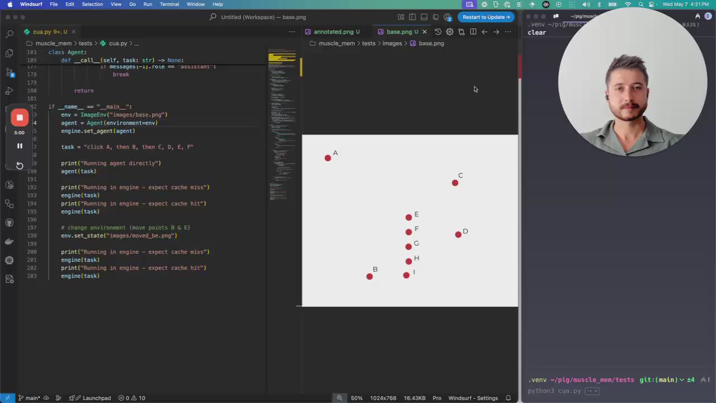Open the Selection menu
716x403 pixels.
pos(92,4)
